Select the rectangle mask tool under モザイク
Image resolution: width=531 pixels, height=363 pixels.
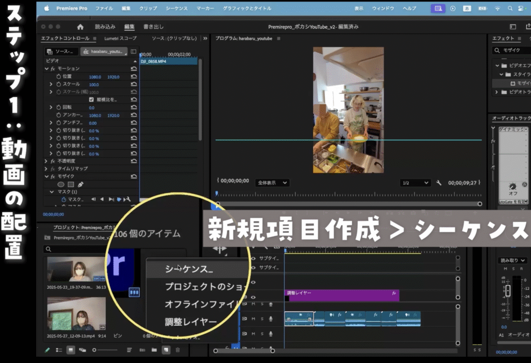pos(71,184)
